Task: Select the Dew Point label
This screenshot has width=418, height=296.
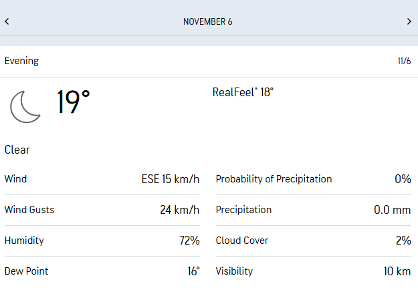Action: click(26, 271)
